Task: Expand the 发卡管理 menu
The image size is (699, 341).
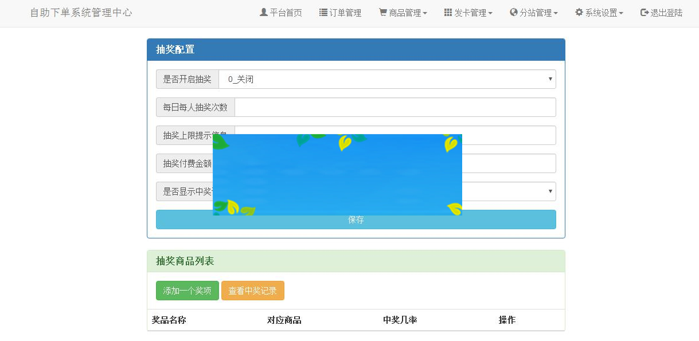Action: click(x=469, y=12)
